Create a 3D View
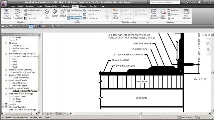 click(47, 14)
